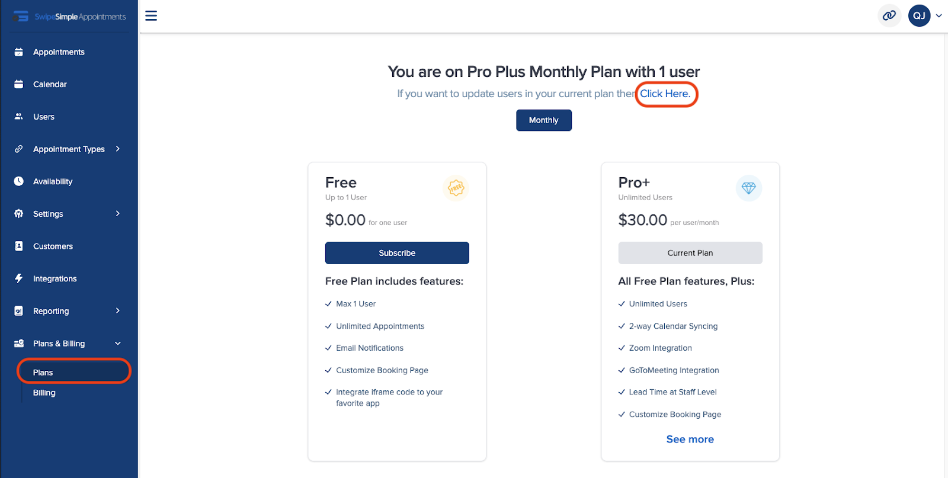Subscribe to the Free plan
Image resolution: width=948 pixels, height=478 pixels.
pos(397,253)
